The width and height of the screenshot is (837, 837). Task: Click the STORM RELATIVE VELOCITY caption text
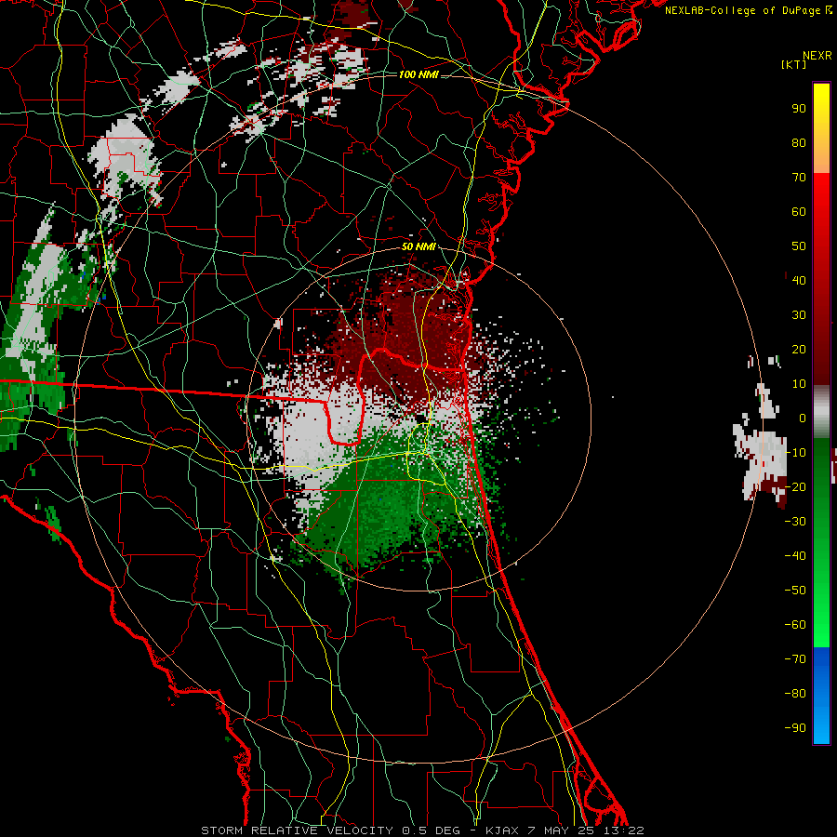click(297, 830)
